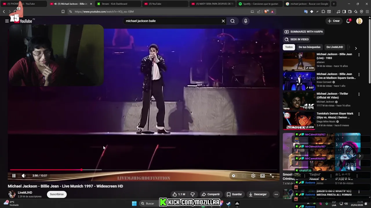Open Billie Jean Madison Square Garden video
The image size is (371, 208).
click(299, 81)
